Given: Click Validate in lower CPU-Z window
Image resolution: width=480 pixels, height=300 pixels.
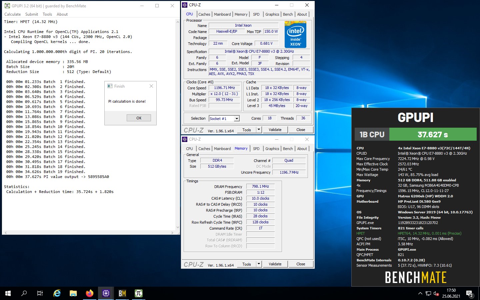Looking at the screenshot, I should 275,264.
